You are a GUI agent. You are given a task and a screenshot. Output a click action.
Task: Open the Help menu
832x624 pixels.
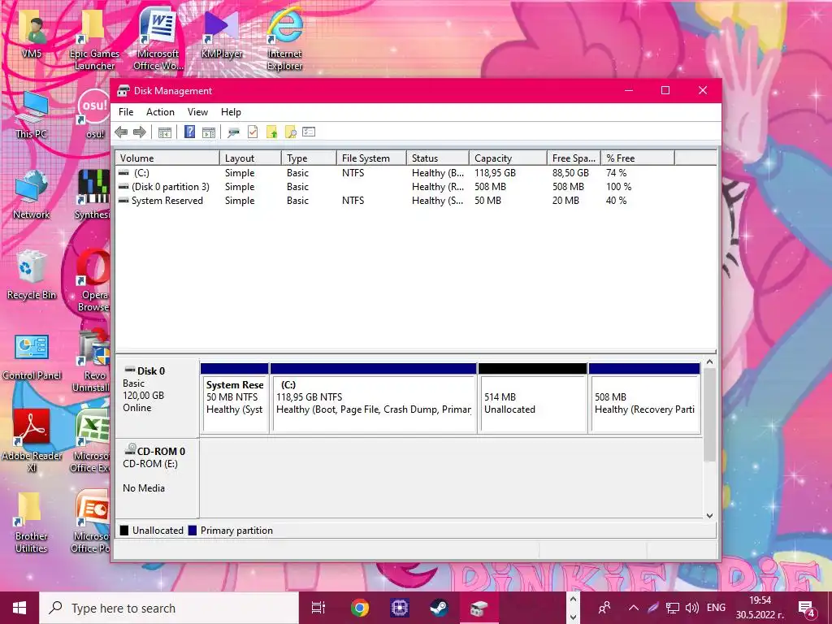[x=231, y=112]
